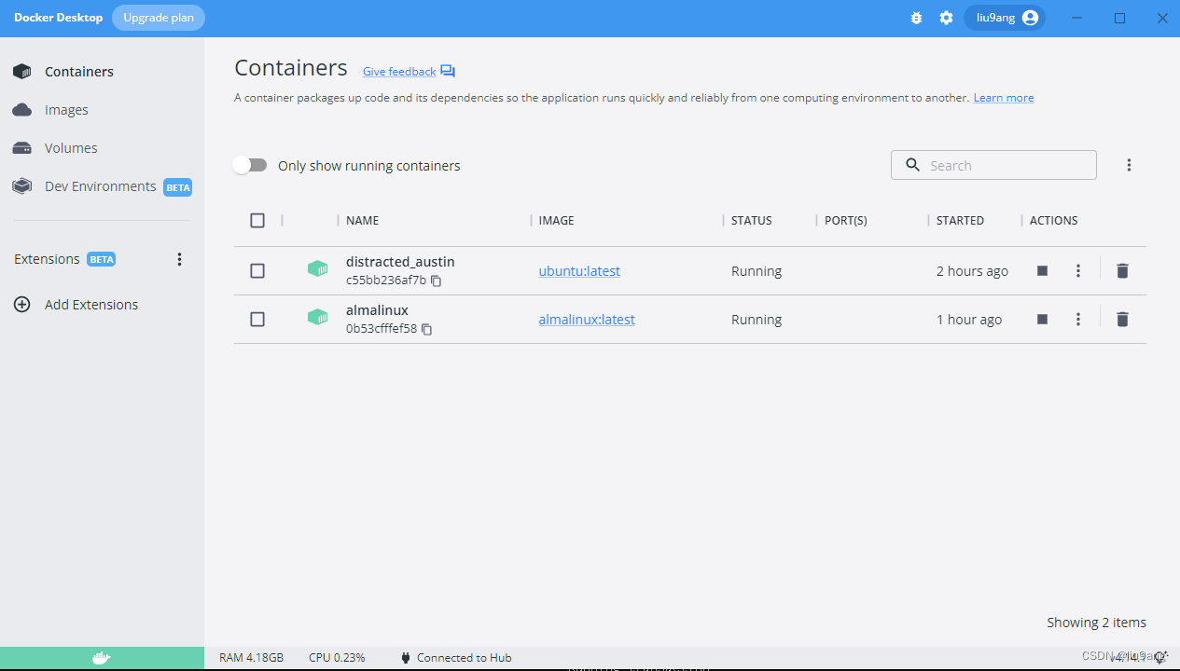1180x671 pixels.
Task: Click the Upgrade plan button
Action: click(x=159, y=18)
